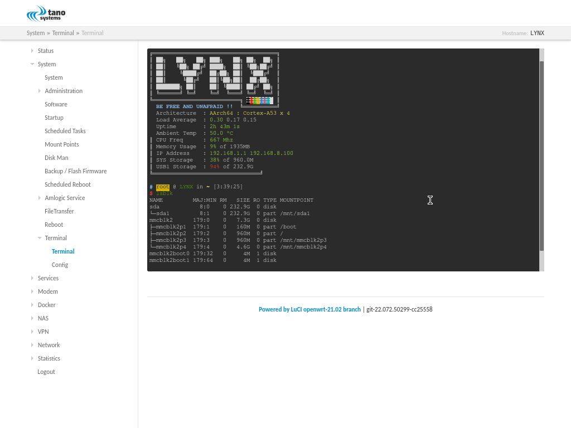Open the Network section
Viewport: 571px width, 428px height.
pyautogui.click(x=49, y=345)
